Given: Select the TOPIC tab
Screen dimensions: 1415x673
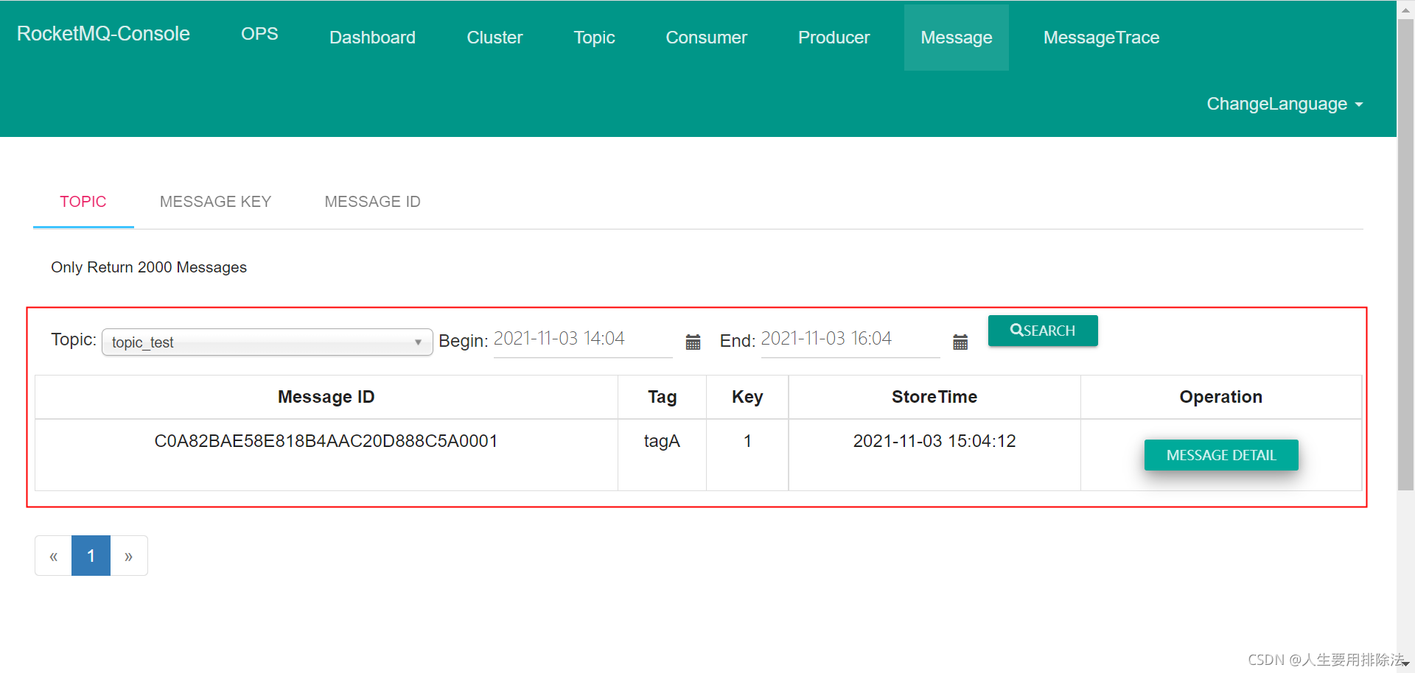Looking at the screenshot, I should coord(83,202).
